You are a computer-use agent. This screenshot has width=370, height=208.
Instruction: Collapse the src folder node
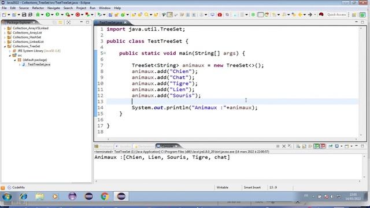(10, 55)
